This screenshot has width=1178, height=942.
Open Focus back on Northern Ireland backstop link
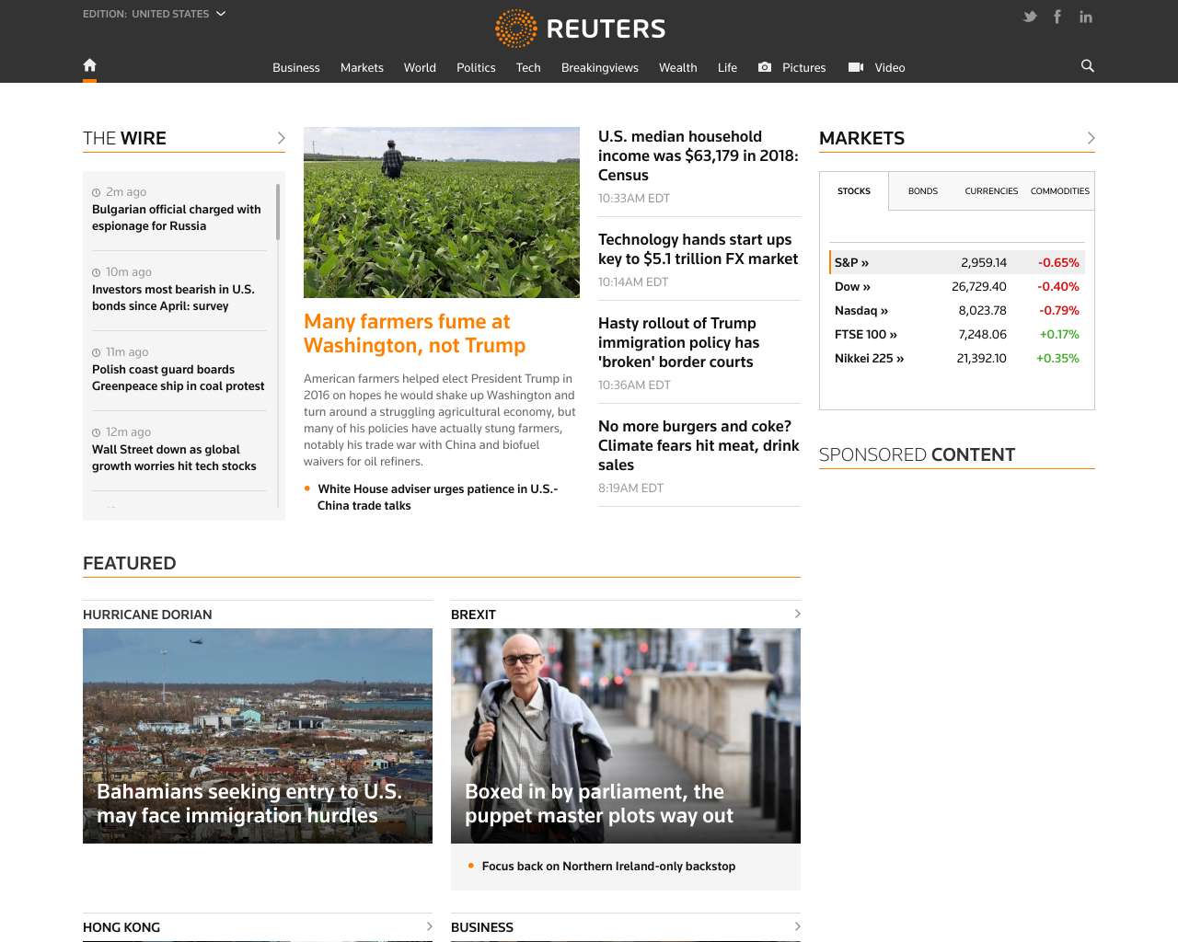coord(608,866)
